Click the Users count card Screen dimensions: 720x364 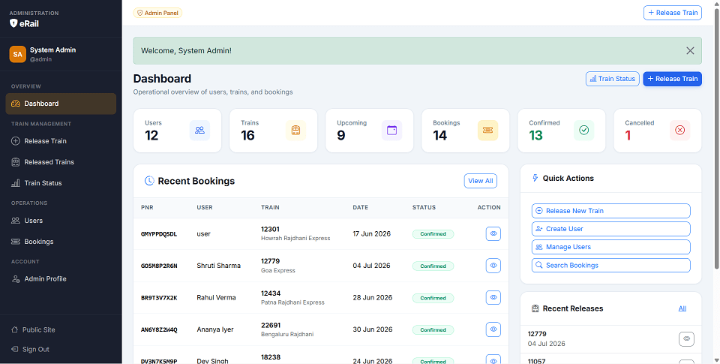(177, 131)
